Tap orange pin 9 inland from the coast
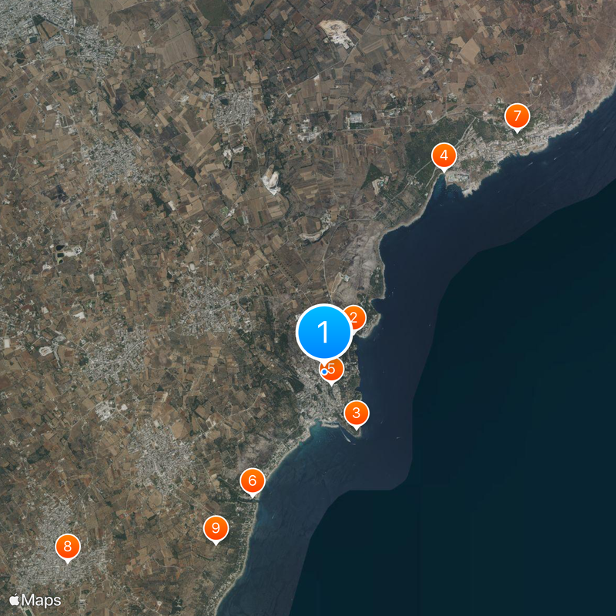 point(216,528)
